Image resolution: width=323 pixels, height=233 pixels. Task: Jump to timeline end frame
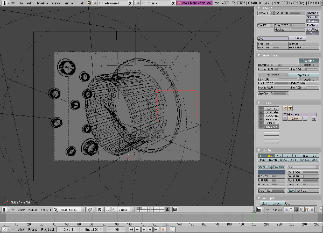[x=156, y=229]
